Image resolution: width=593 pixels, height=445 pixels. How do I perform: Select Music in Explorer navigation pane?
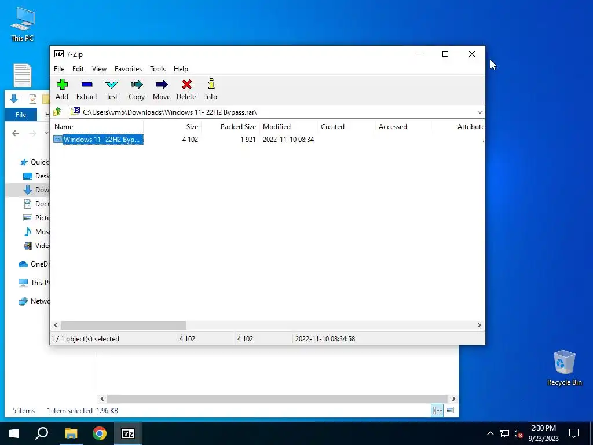pos(36,232)
